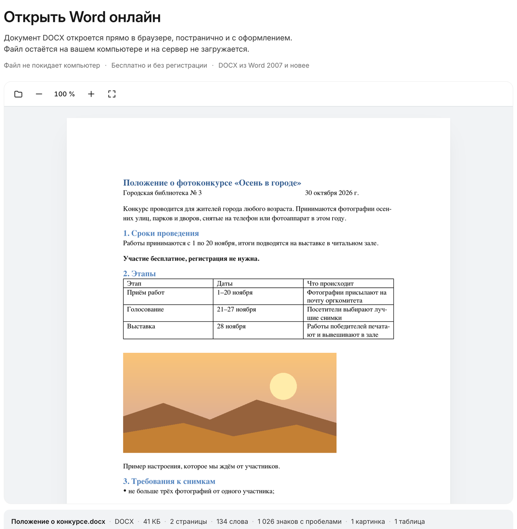This screenshot has height=529, width=517.
Task: Zoom out with the minus icon
Action: (39, 94)
